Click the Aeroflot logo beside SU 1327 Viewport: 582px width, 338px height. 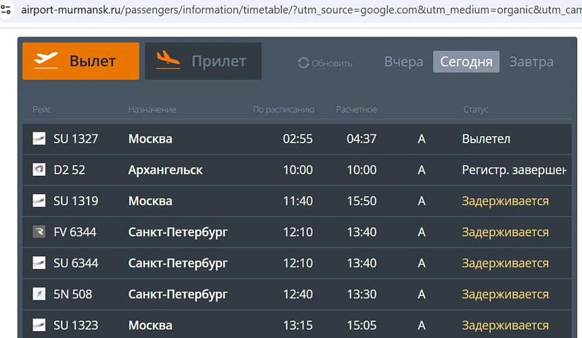click(x=39, y=139)
